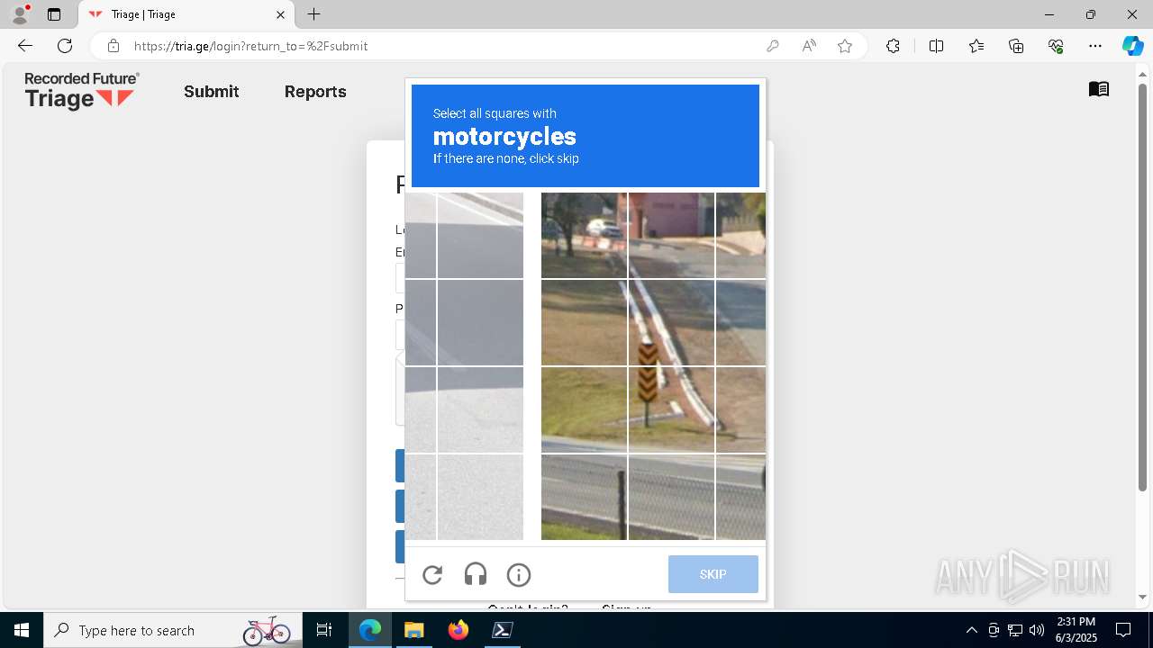The height and width of the screenshot is (648, 1153).
Task: Select the captcha tile with parked cars
Action: pyautogui.click(x=584, y=235)
